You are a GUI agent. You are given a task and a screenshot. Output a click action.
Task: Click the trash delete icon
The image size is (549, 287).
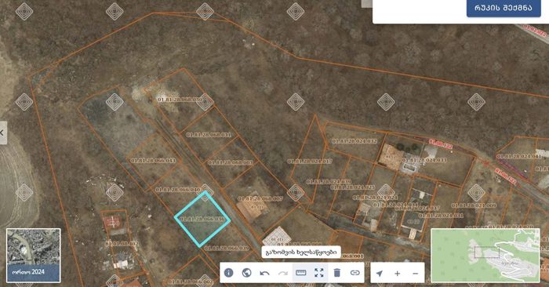click(x=336, y=273)
